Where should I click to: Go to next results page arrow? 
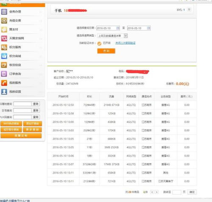[157, 192]
